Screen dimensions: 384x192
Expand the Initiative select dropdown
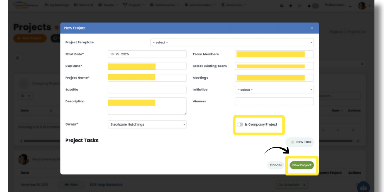coord(274,90)
